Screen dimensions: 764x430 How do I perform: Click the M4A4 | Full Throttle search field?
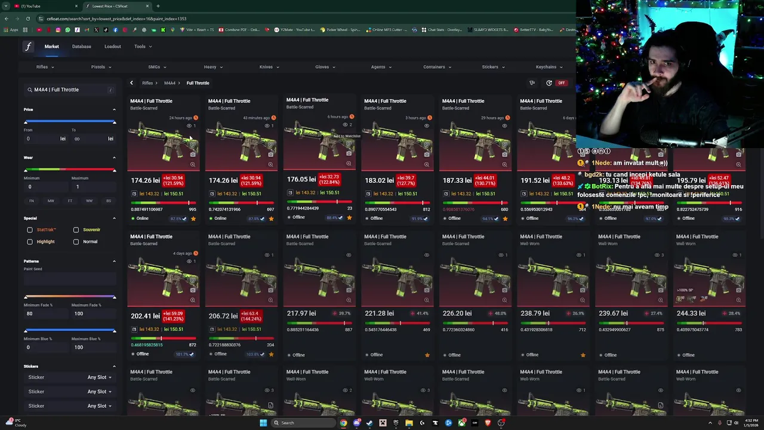tap(70, 90)
